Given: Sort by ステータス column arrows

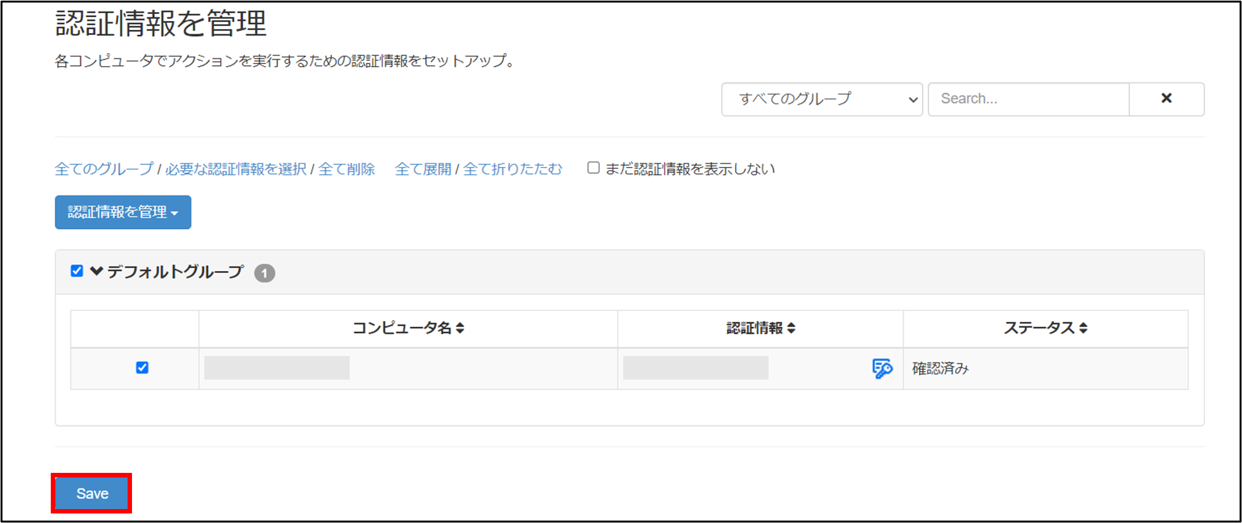Looking at the screenshot, I should point(1083,328).
